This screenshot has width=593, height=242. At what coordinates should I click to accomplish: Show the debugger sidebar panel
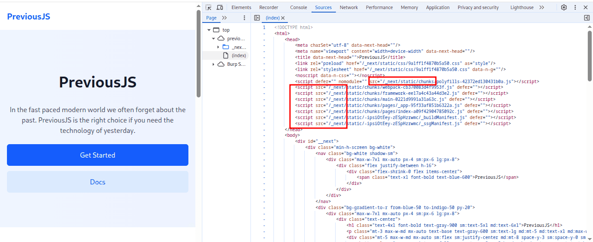(587, 18)
